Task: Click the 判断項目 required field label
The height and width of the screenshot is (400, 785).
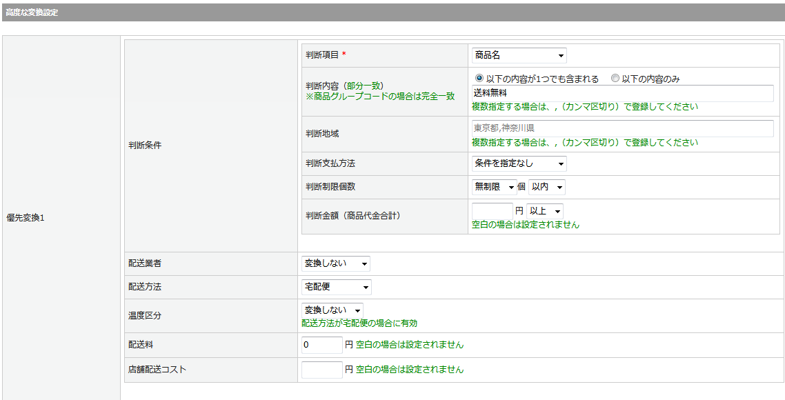Action: [321, 55]
